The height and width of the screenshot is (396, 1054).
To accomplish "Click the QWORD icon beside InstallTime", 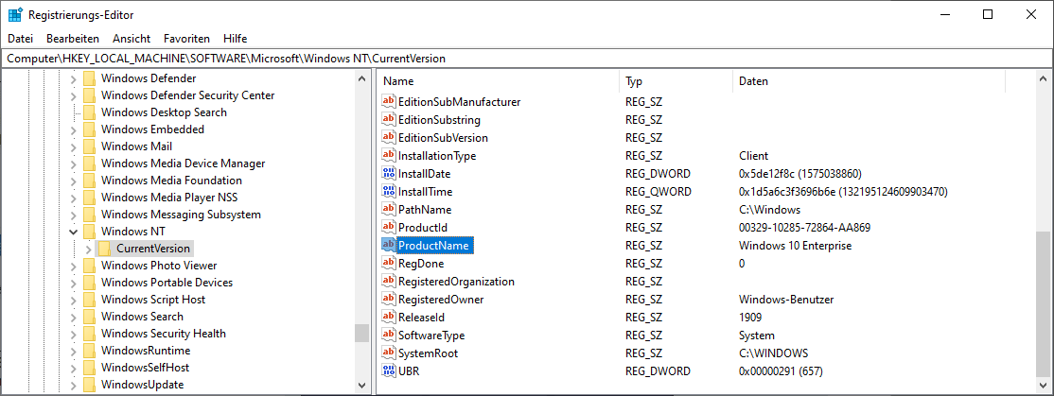I will (x=388, y=192).
